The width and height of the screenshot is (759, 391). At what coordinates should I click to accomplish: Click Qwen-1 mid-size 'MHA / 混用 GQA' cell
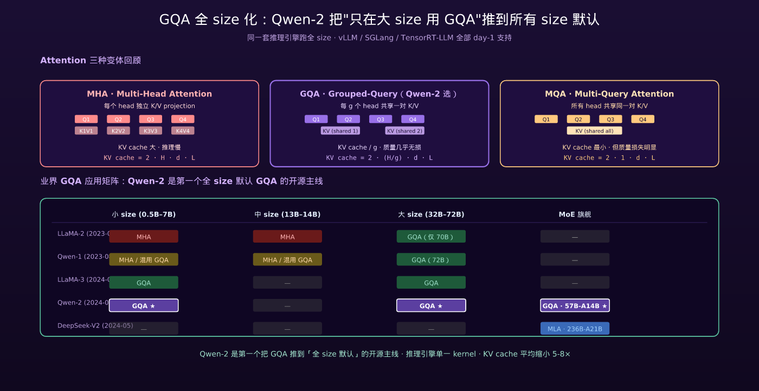point(287,259)
